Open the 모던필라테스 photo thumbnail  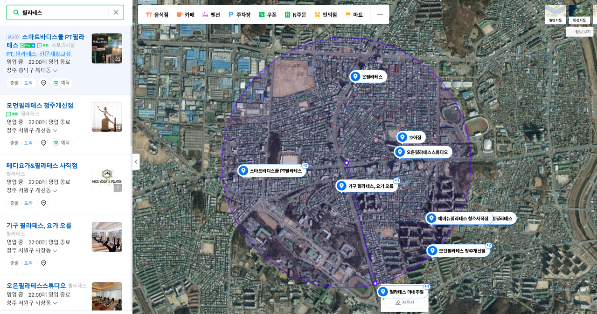tap(107, 117)
